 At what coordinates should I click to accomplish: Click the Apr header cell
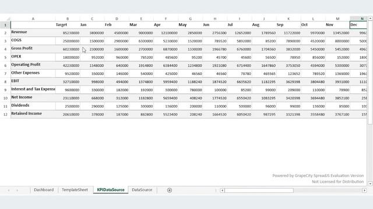click(x=166, y=24)
